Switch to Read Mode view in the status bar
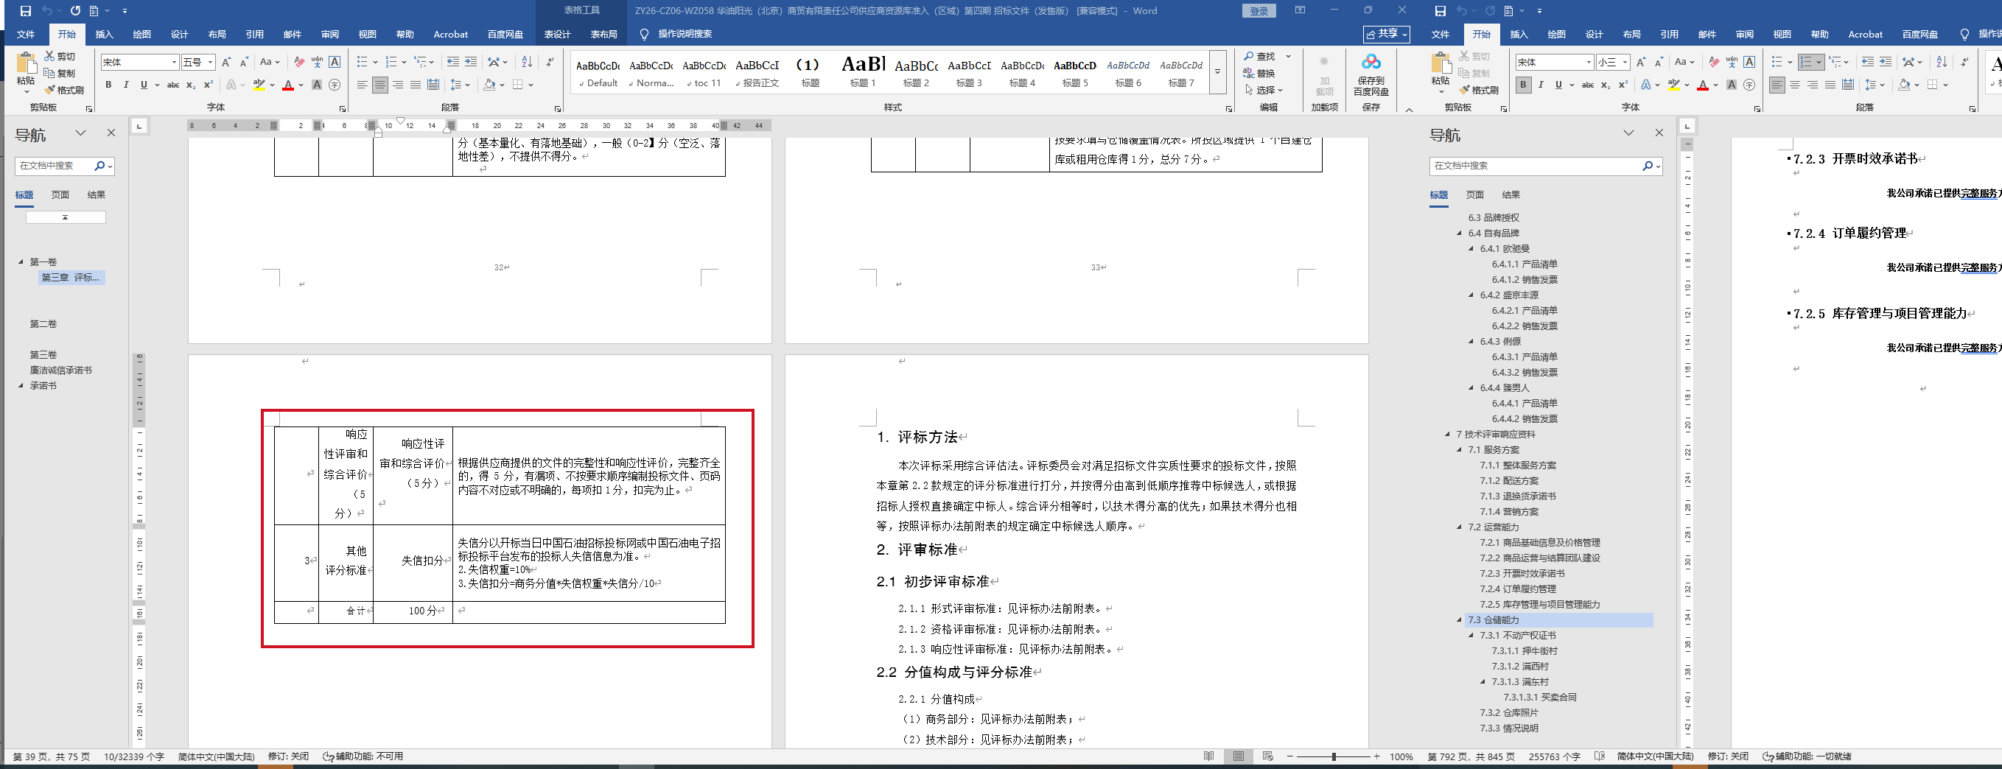The height and width of the screenshot is (769, 2002). click(x=1208, y=756)
